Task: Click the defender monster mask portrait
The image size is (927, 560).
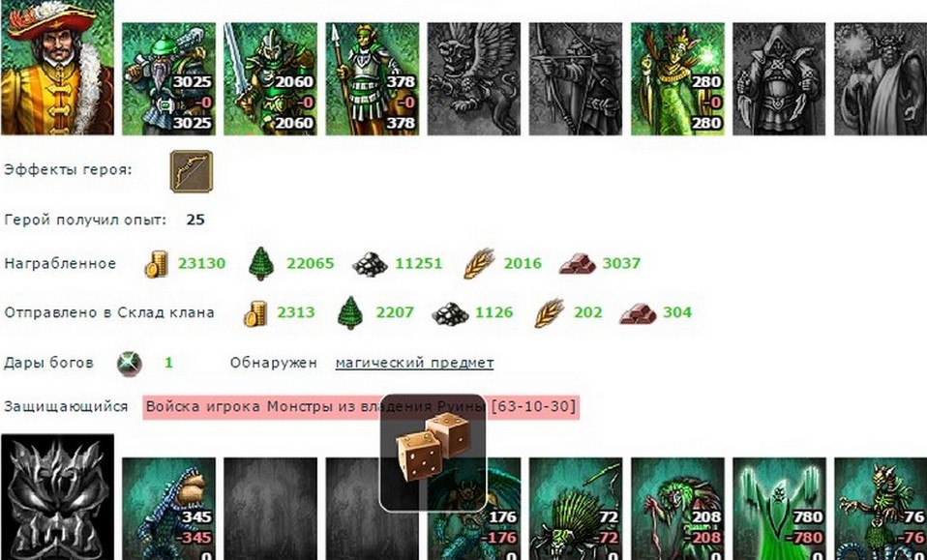Action: click(57, 497)
